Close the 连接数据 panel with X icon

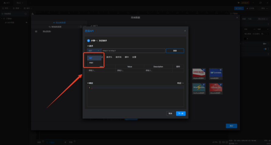click(x=237, y=18)
